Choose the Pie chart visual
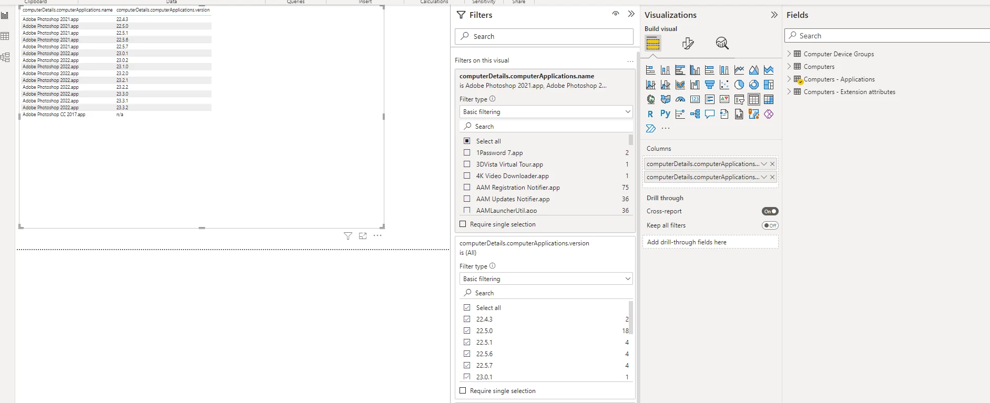990x403 pixels. pyautogui.click(x=739, y=85)
